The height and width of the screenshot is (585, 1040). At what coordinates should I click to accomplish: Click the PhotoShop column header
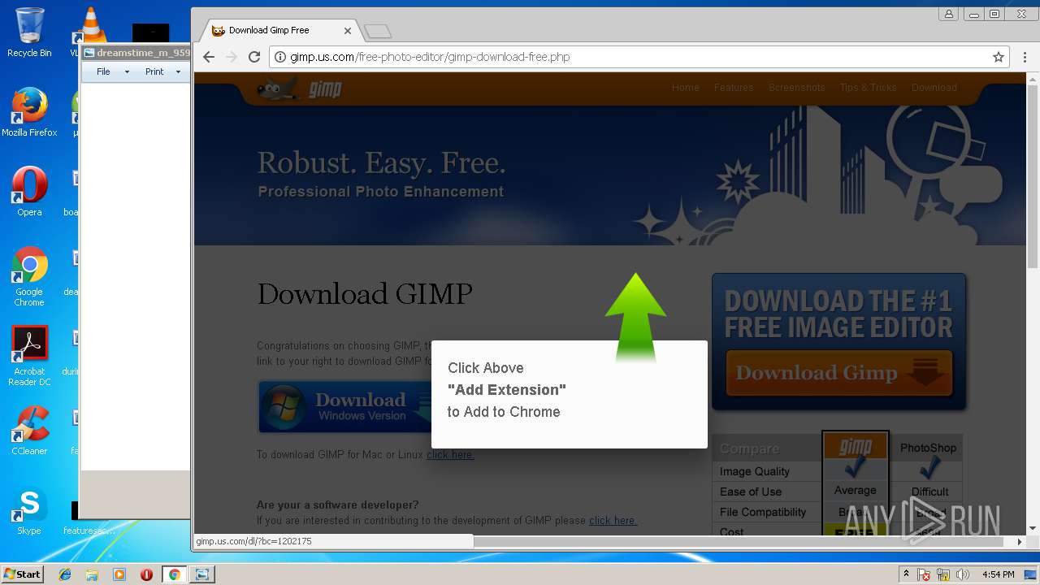click(x=928, y=448)
